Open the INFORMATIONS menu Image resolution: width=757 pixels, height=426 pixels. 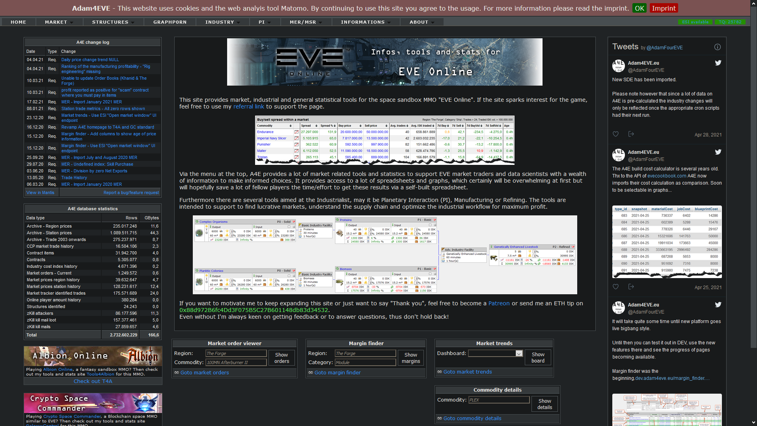click(x=366, y=22)
